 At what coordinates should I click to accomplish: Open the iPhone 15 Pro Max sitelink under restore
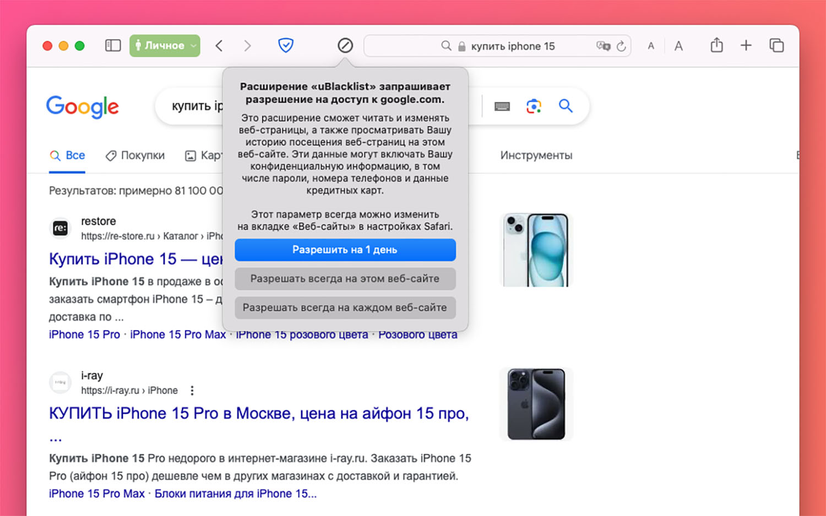[178, 334]
